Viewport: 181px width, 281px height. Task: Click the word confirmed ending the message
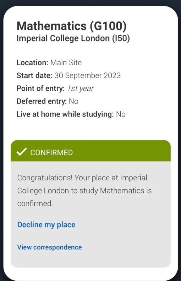(x=35, y=204)
